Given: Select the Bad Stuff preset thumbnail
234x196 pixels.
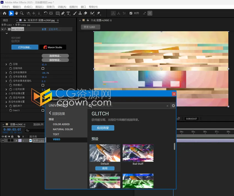Looking at the screenshot, I should pyautogui.click(x=138, y=153).
